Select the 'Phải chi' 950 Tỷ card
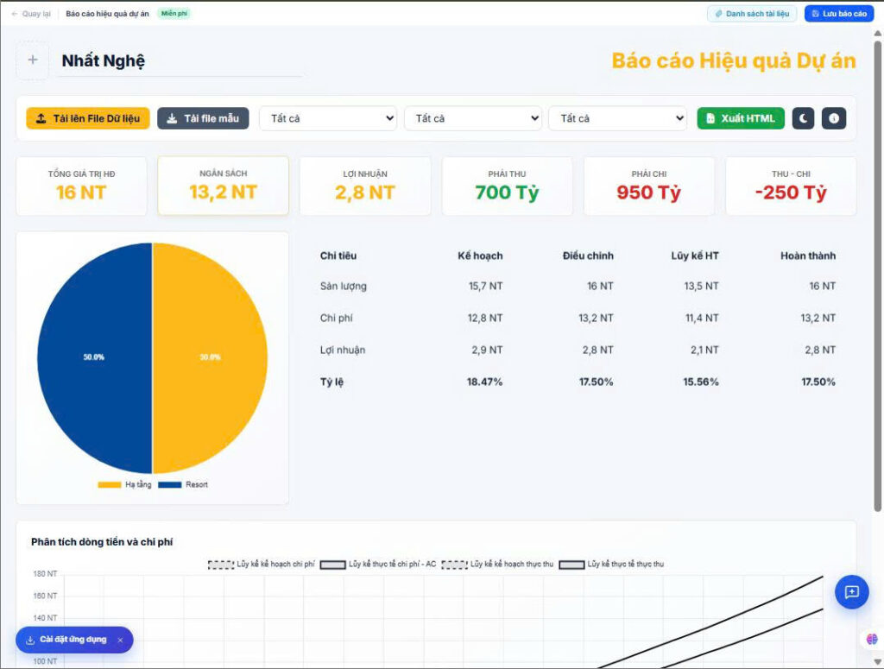This screenshot has width=884, height=669. click(649, 186)
